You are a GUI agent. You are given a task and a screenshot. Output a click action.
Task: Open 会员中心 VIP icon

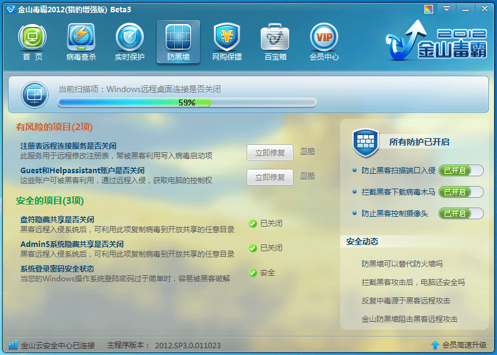tap(324, 42)
